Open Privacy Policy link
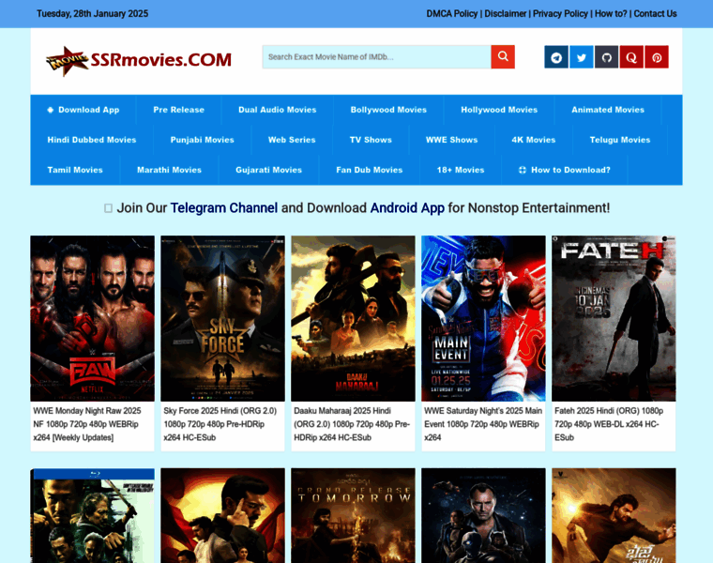This screenshot has height=563, width=713. [560, 14]
